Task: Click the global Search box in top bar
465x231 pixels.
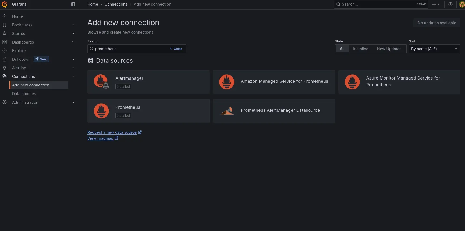Action: 381,4
